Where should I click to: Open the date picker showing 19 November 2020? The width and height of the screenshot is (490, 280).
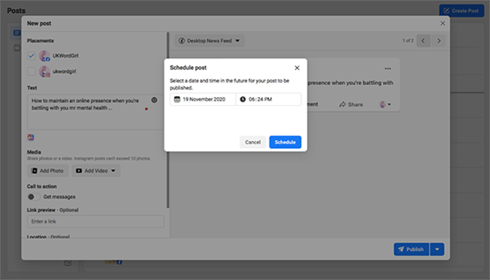coord(203,99)
